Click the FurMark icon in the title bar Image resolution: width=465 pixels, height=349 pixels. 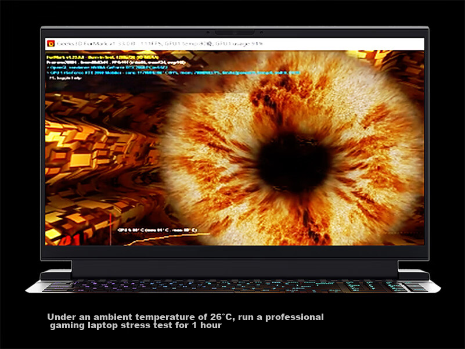[x=51, y=44]
